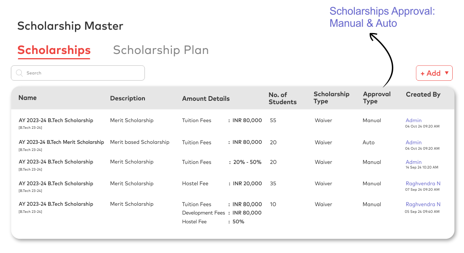Click the search magnifier icon

click(x=19, y=73)
